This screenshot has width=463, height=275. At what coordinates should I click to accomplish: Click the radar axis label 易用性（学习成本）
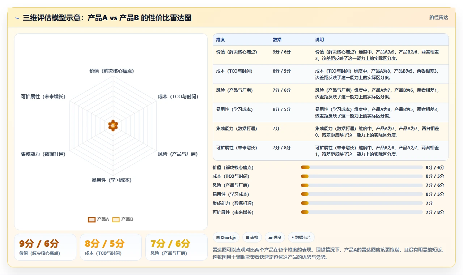[112, 180]
